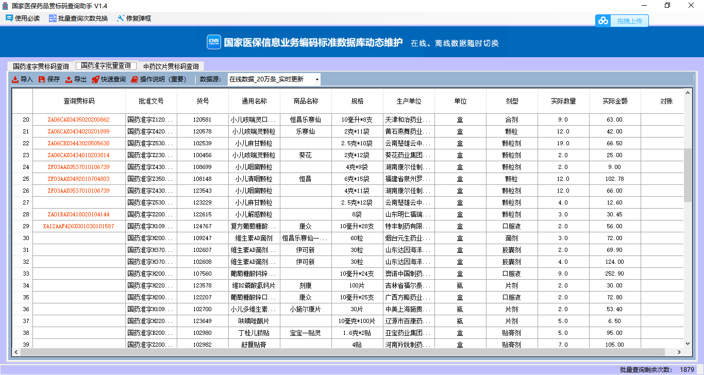Click 货号 cell 124767
The image size is (704, 375).
point(203,226)
